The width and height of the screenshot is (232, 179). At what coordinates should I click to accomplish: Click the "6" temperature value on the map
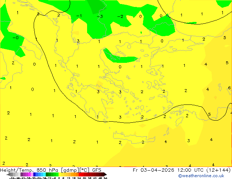(x=229, y=88)
